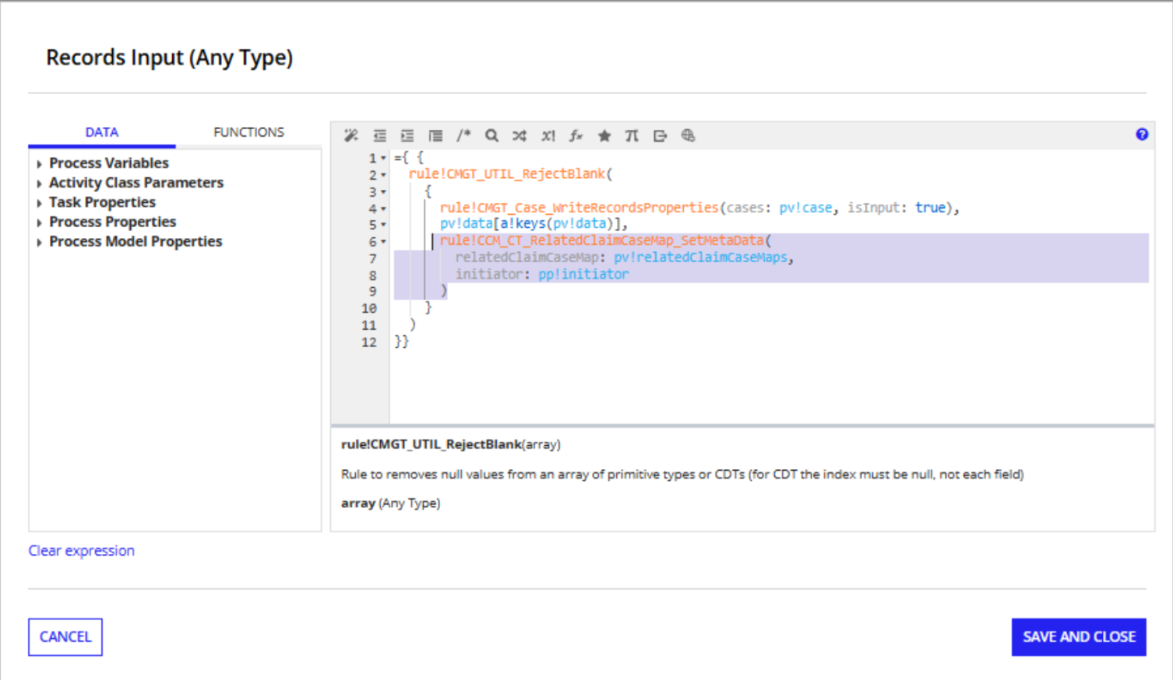Collapse the code fold arrow at line 4
Screen dimensions: 1173x680
point(383,209)
